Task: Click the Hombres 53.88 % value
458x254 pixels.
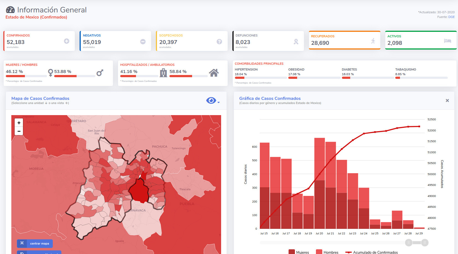Action: tap(63, 71)
